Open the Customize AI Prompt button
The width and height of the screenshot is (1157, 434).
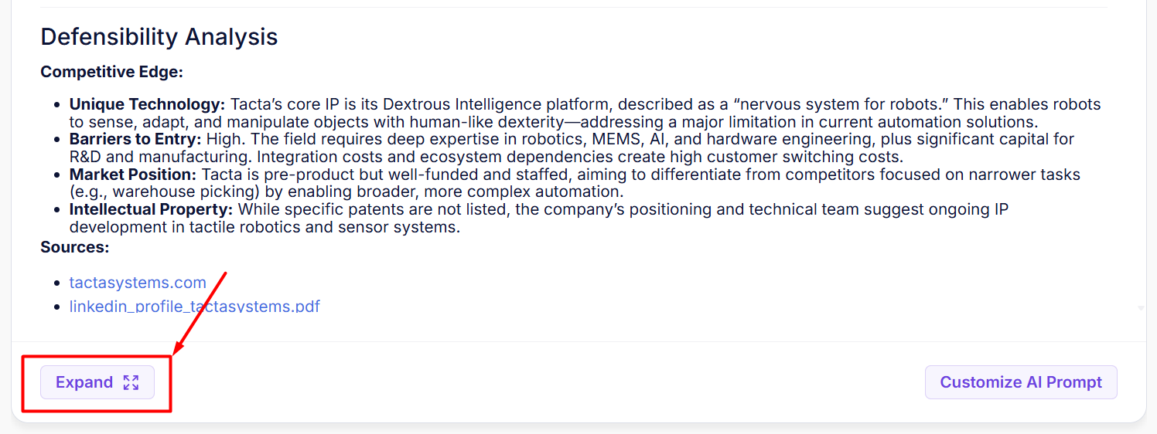(x=1021, y=382)
